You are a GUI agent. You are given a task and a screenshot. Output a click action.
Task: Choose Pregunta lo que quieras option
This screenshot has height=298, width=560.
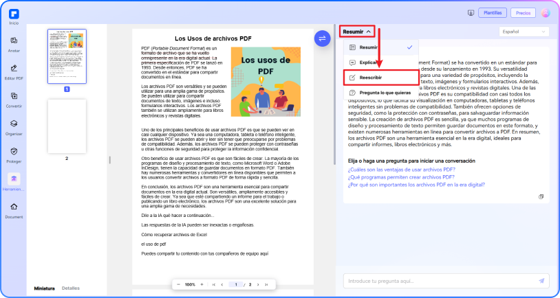pos(380,93)
